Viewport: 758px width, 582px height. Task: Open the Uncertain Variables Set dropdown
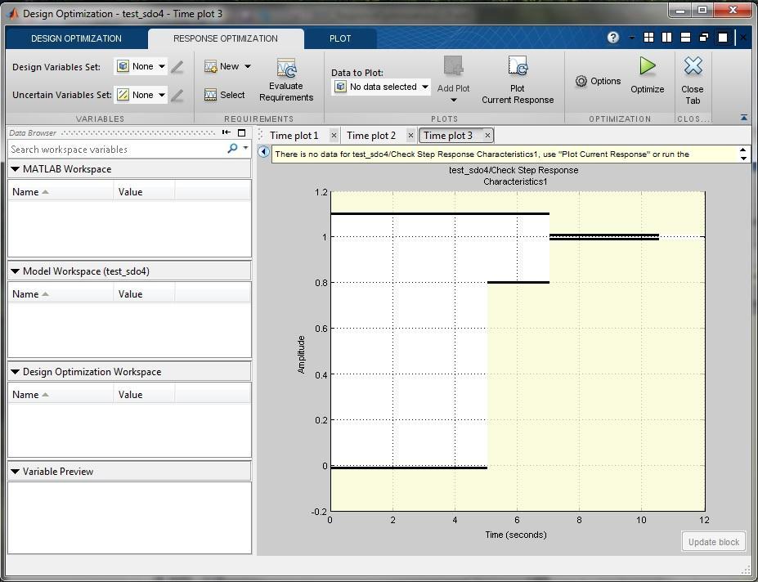tap(141, 95)
